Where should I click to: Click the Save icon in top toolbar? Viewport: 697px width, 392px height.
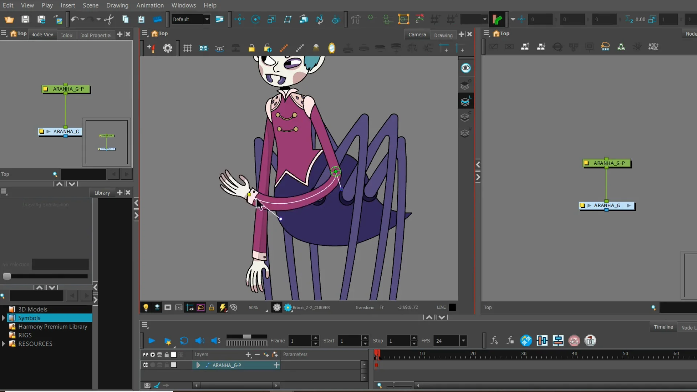point(25,19)
